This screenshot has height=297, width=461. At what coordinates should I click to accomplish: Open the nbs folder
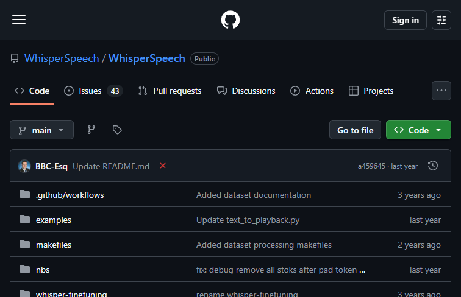(43, 270)
